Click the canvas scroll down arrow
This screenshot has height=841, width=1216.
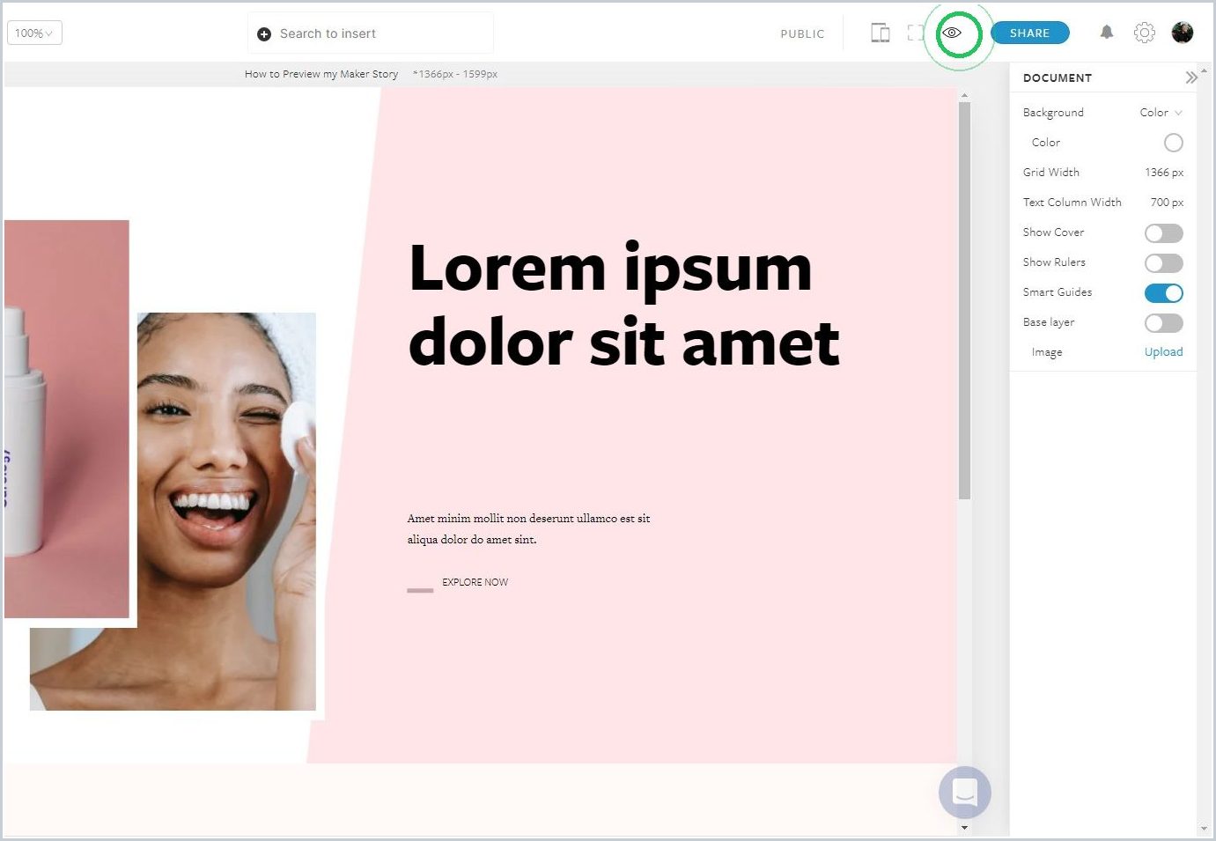[x=964, y=827]
